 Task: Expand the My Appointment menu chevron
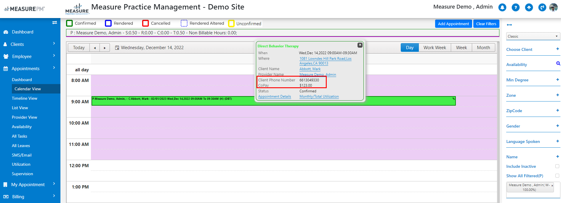click(54, 184)
